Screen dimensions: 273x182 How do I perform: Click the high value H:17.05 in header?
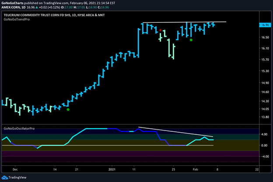79,7
